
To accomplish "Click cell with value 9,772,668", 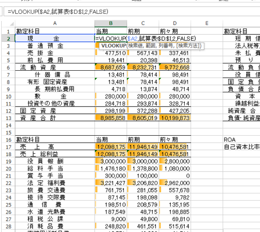I will [175, 67].
